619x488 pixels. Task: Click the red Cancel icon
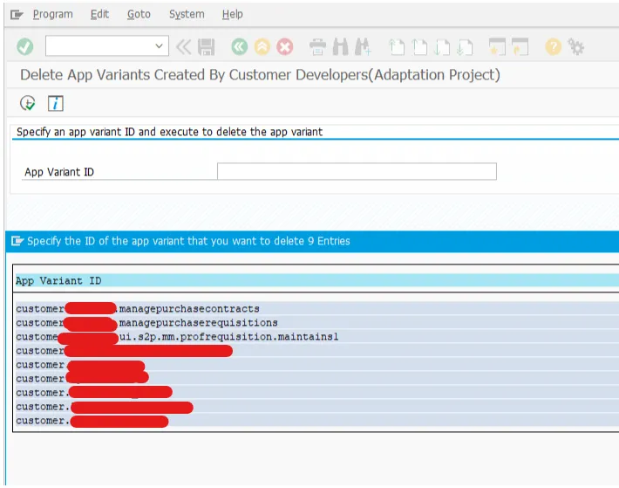click(x=284, y=46)
